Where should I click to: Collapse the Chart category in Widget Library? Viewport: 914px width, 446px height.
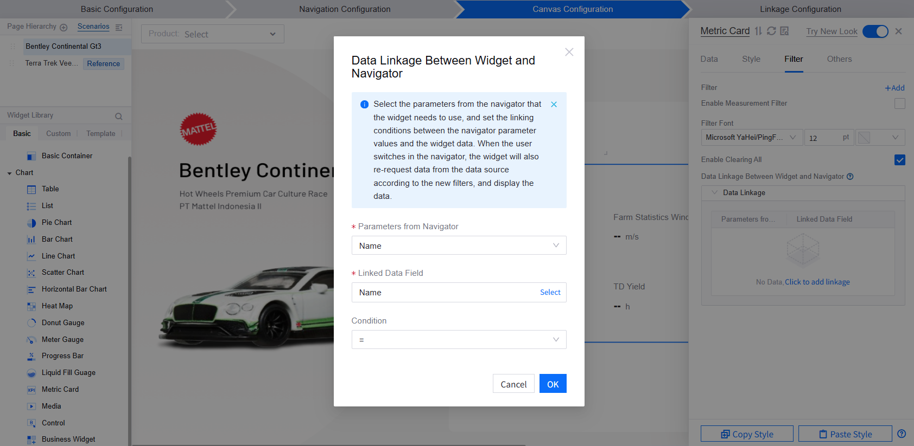point(10,173)
